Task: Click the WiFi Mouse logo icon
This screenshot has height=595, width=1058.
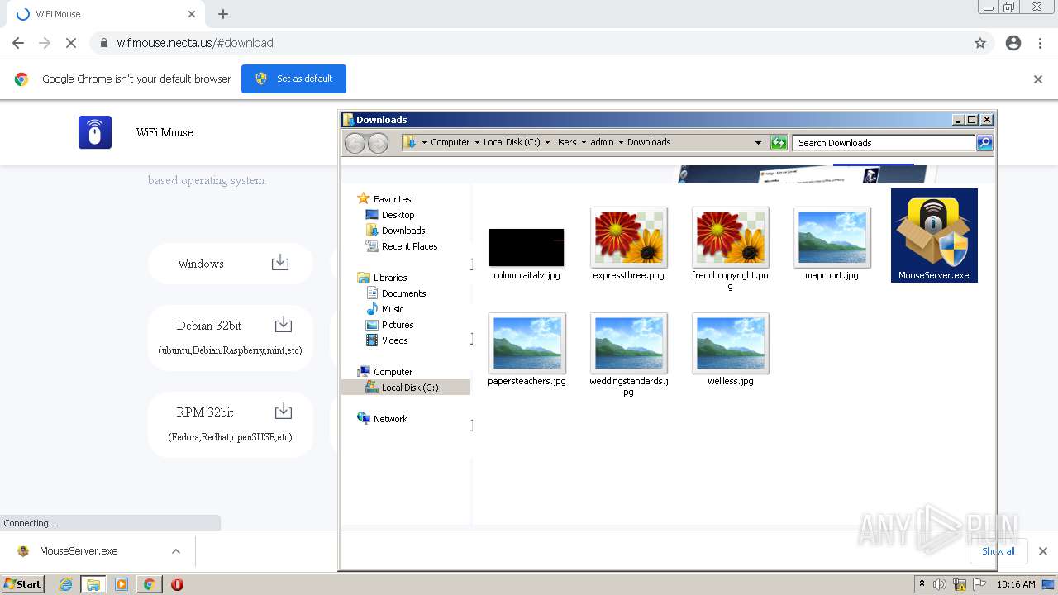Action: coord(95,132)
